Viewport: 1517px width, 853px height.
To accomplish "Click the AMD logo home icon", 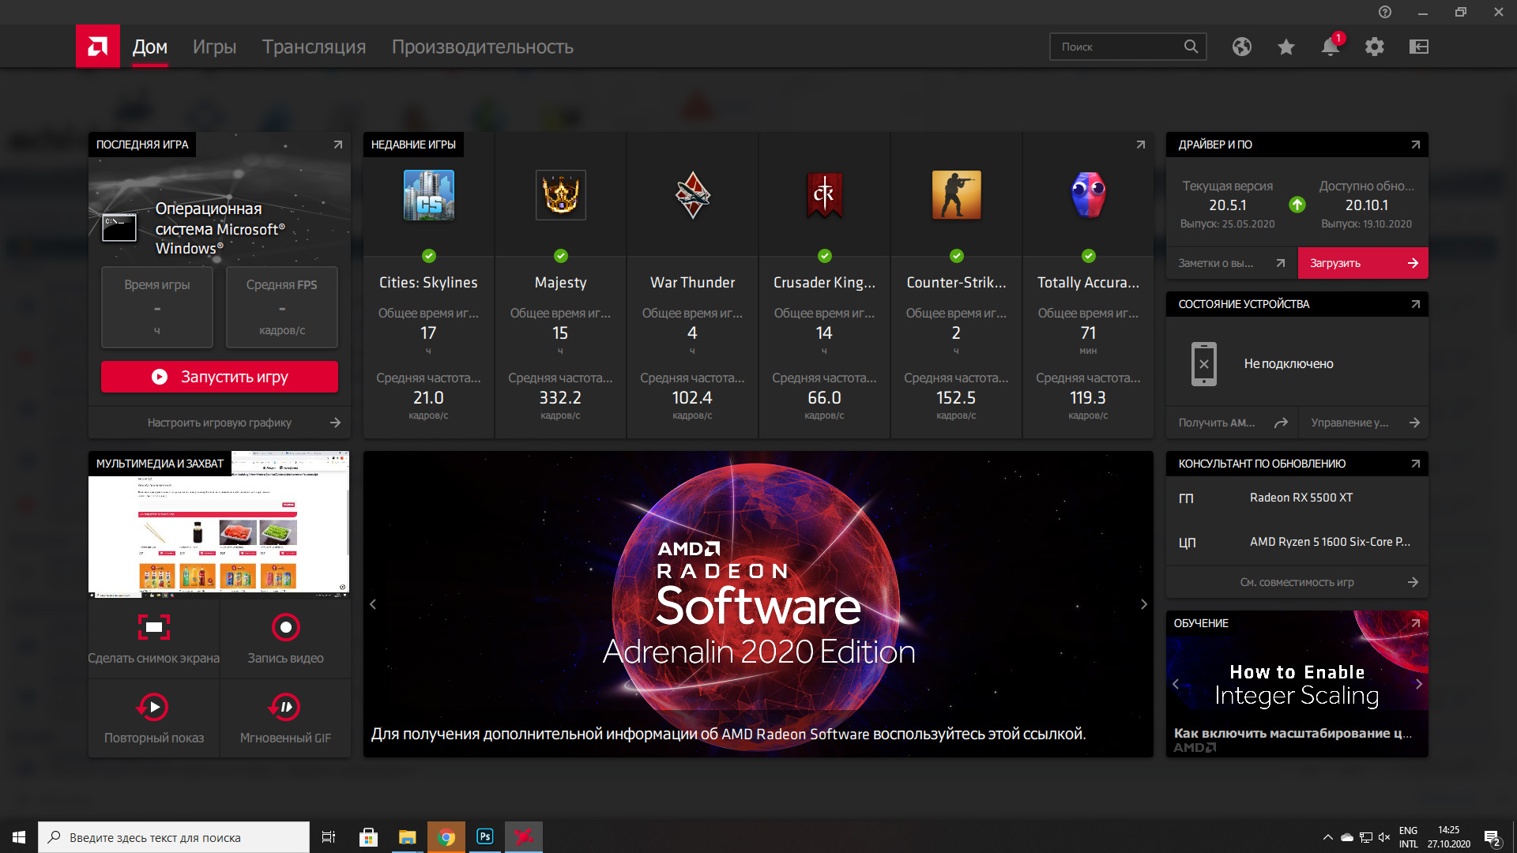I will [x=98, y=47].
